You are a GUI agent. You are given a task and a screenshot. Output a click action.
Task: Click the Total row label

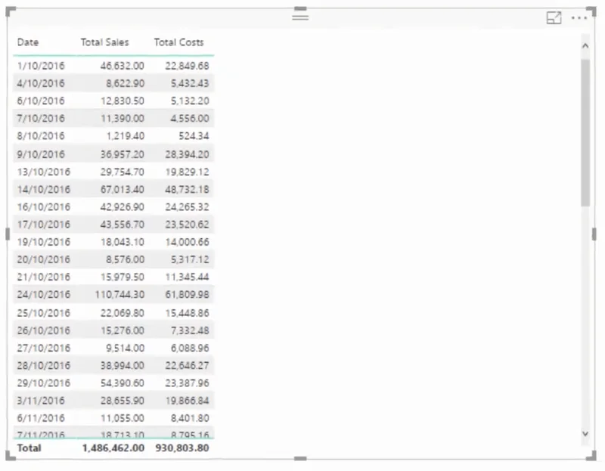pos(29,448)
